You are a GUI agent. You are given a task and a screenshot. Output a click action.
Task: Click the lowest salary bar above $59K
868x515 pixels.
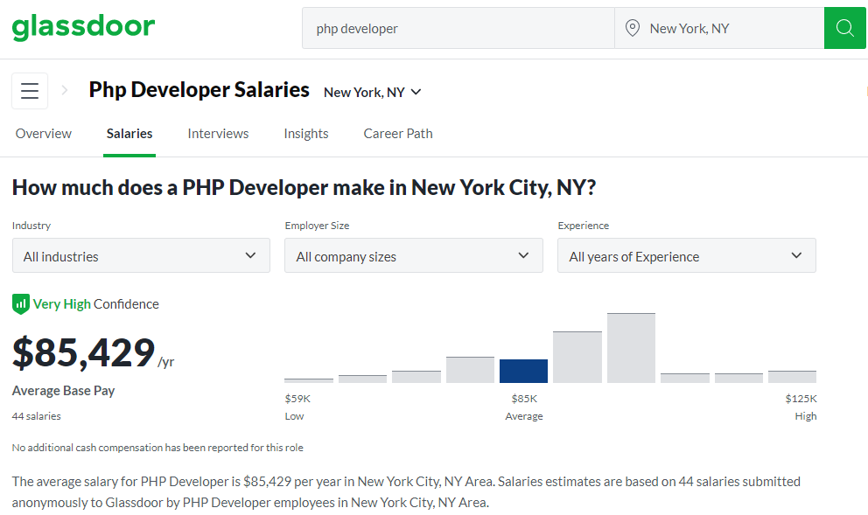(309, 380)
